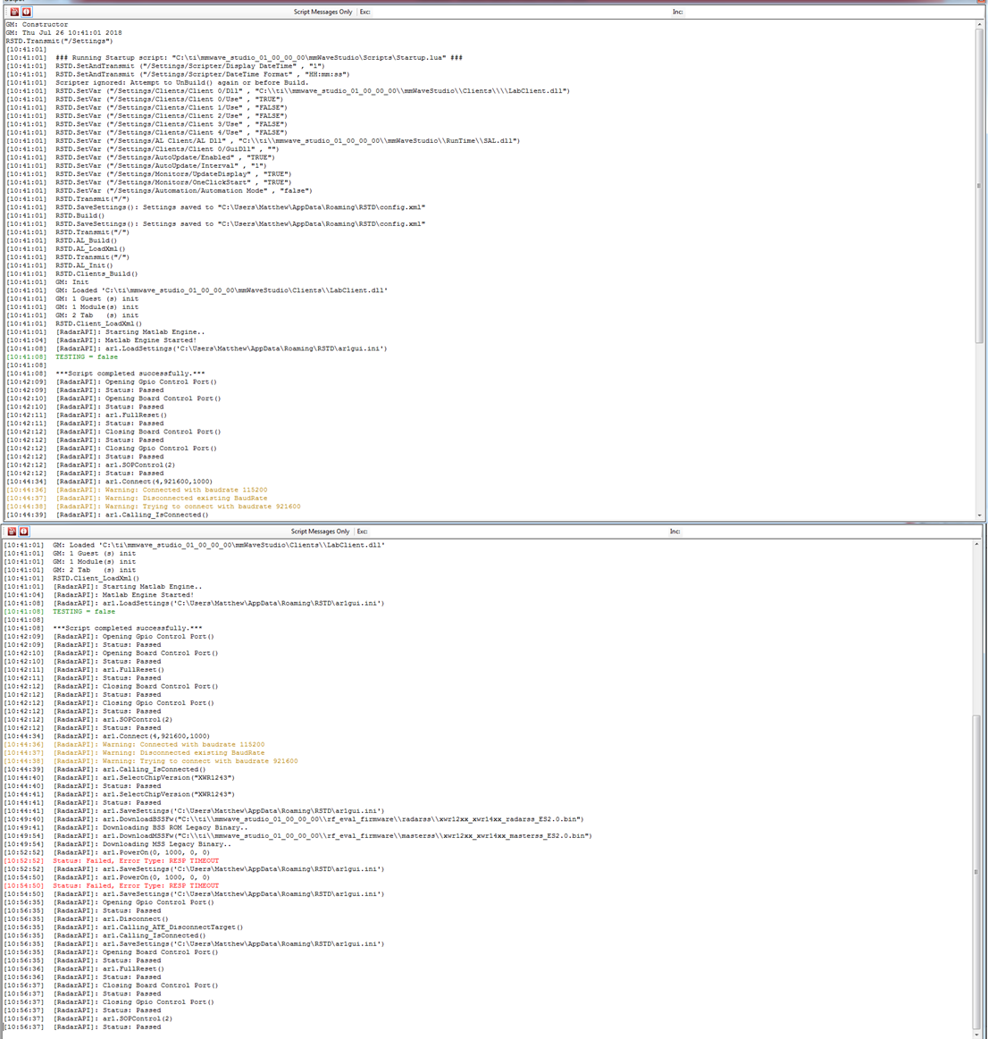Screen dimensions: 988x1039
Task: Select the 'Running Startup script' log line
Action: pos(235,58)
